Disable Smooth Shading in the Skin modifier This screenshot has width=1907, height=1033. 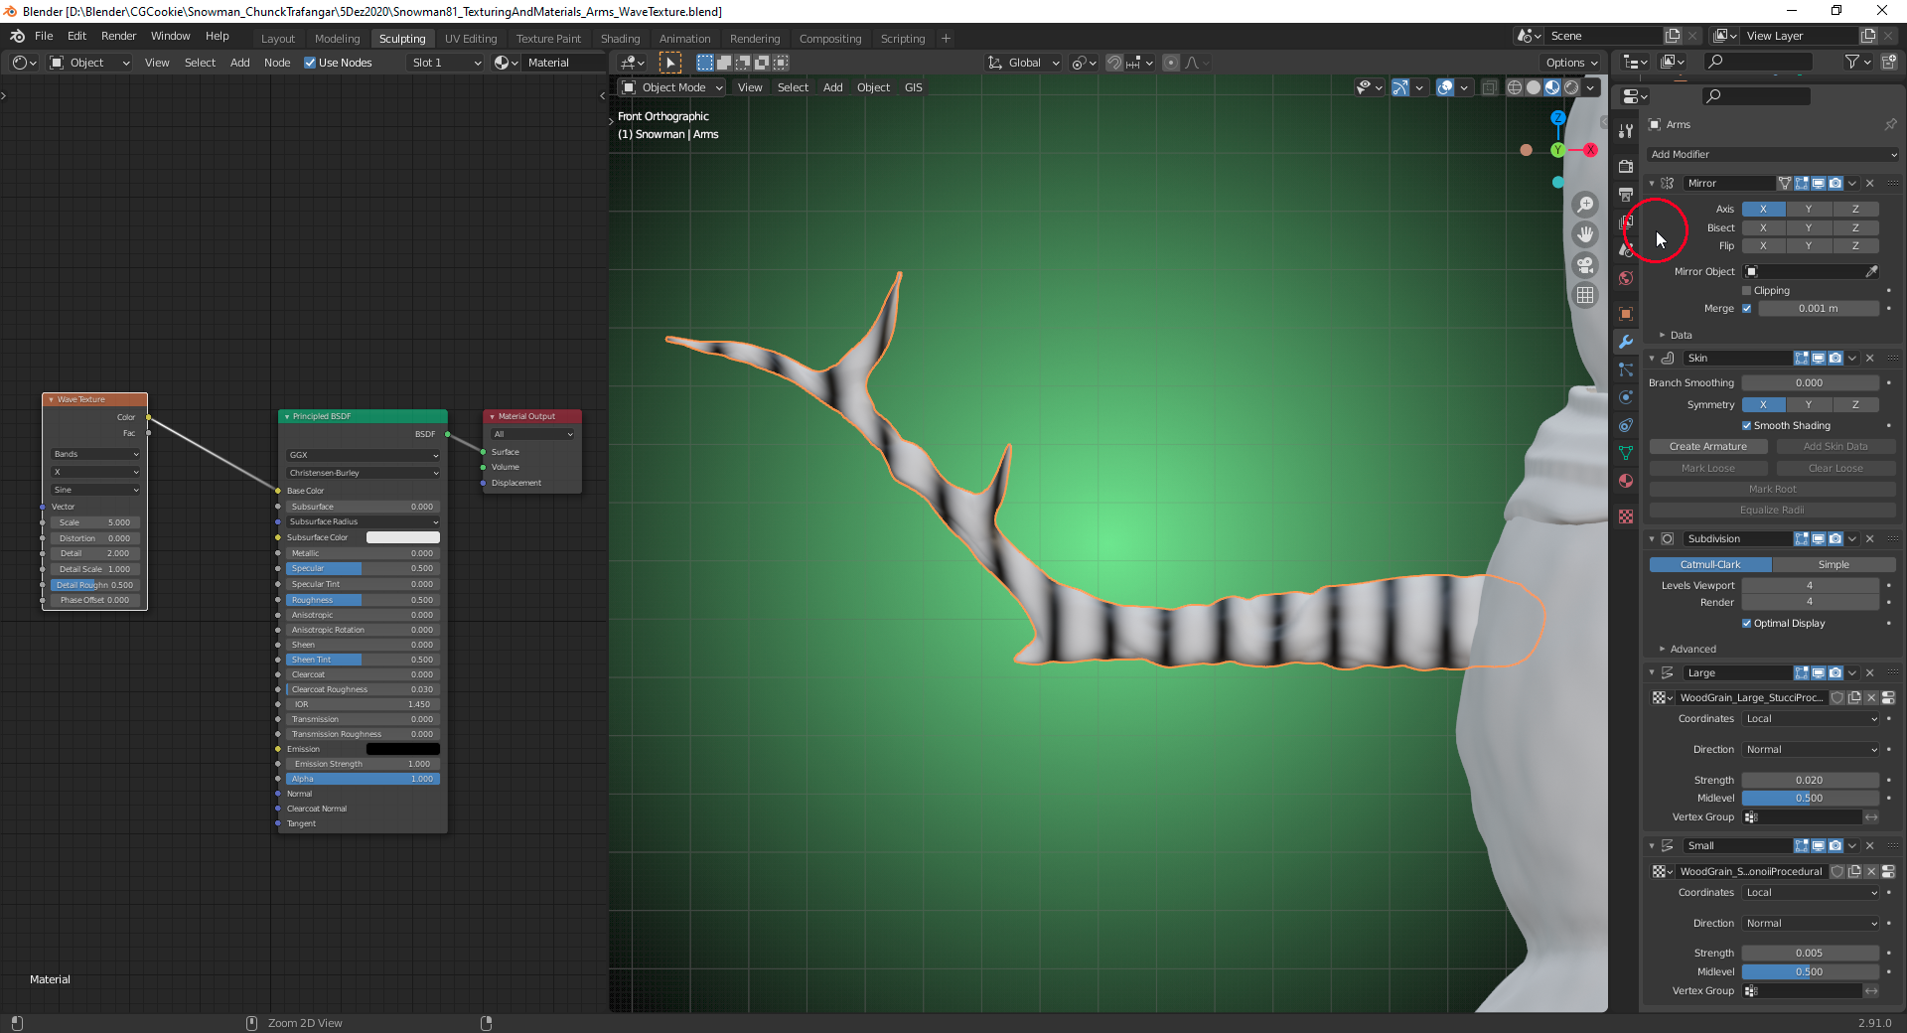pyautogui.click(x=1746, y=425)
